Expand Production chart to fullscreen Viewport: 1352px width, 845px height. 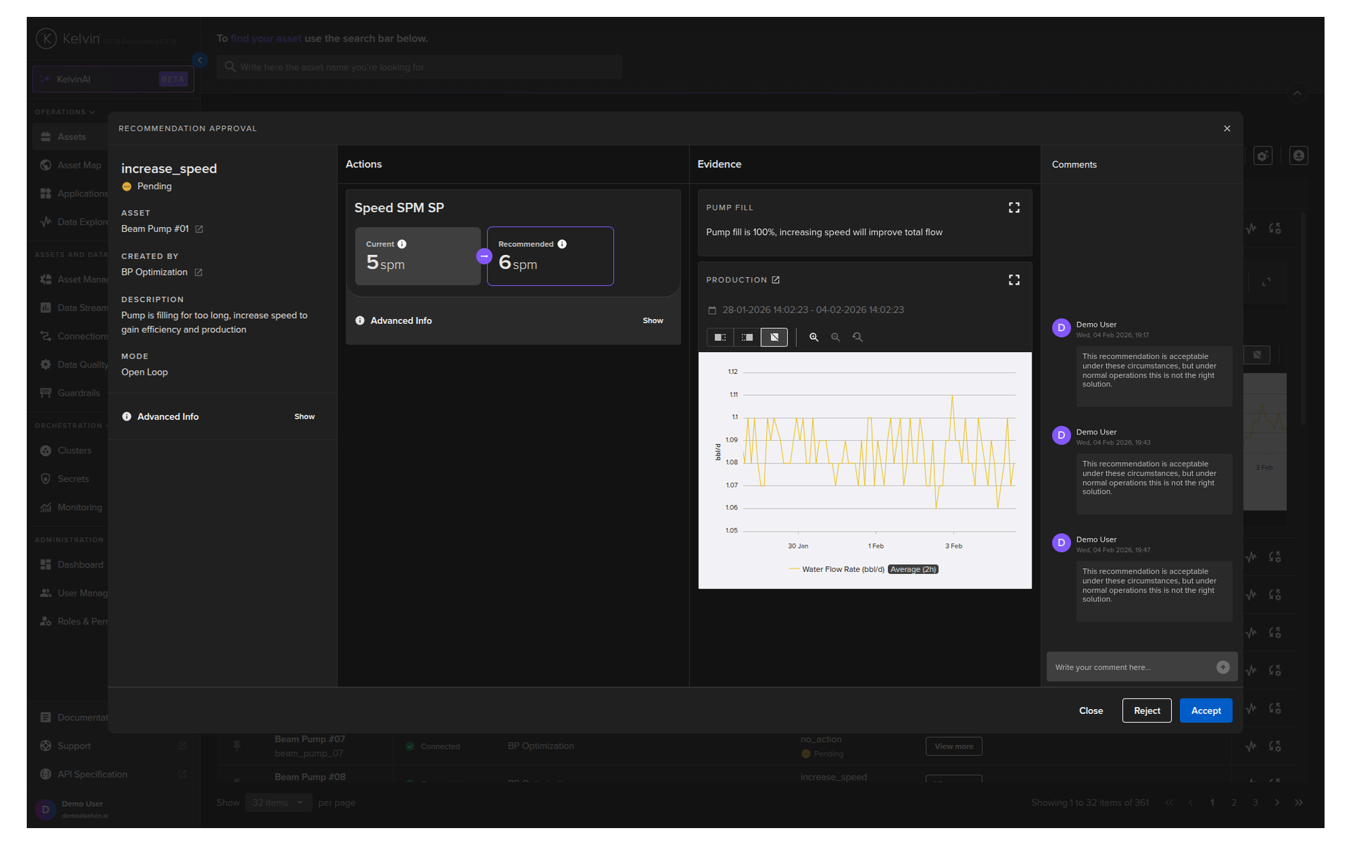(1013, 280)
